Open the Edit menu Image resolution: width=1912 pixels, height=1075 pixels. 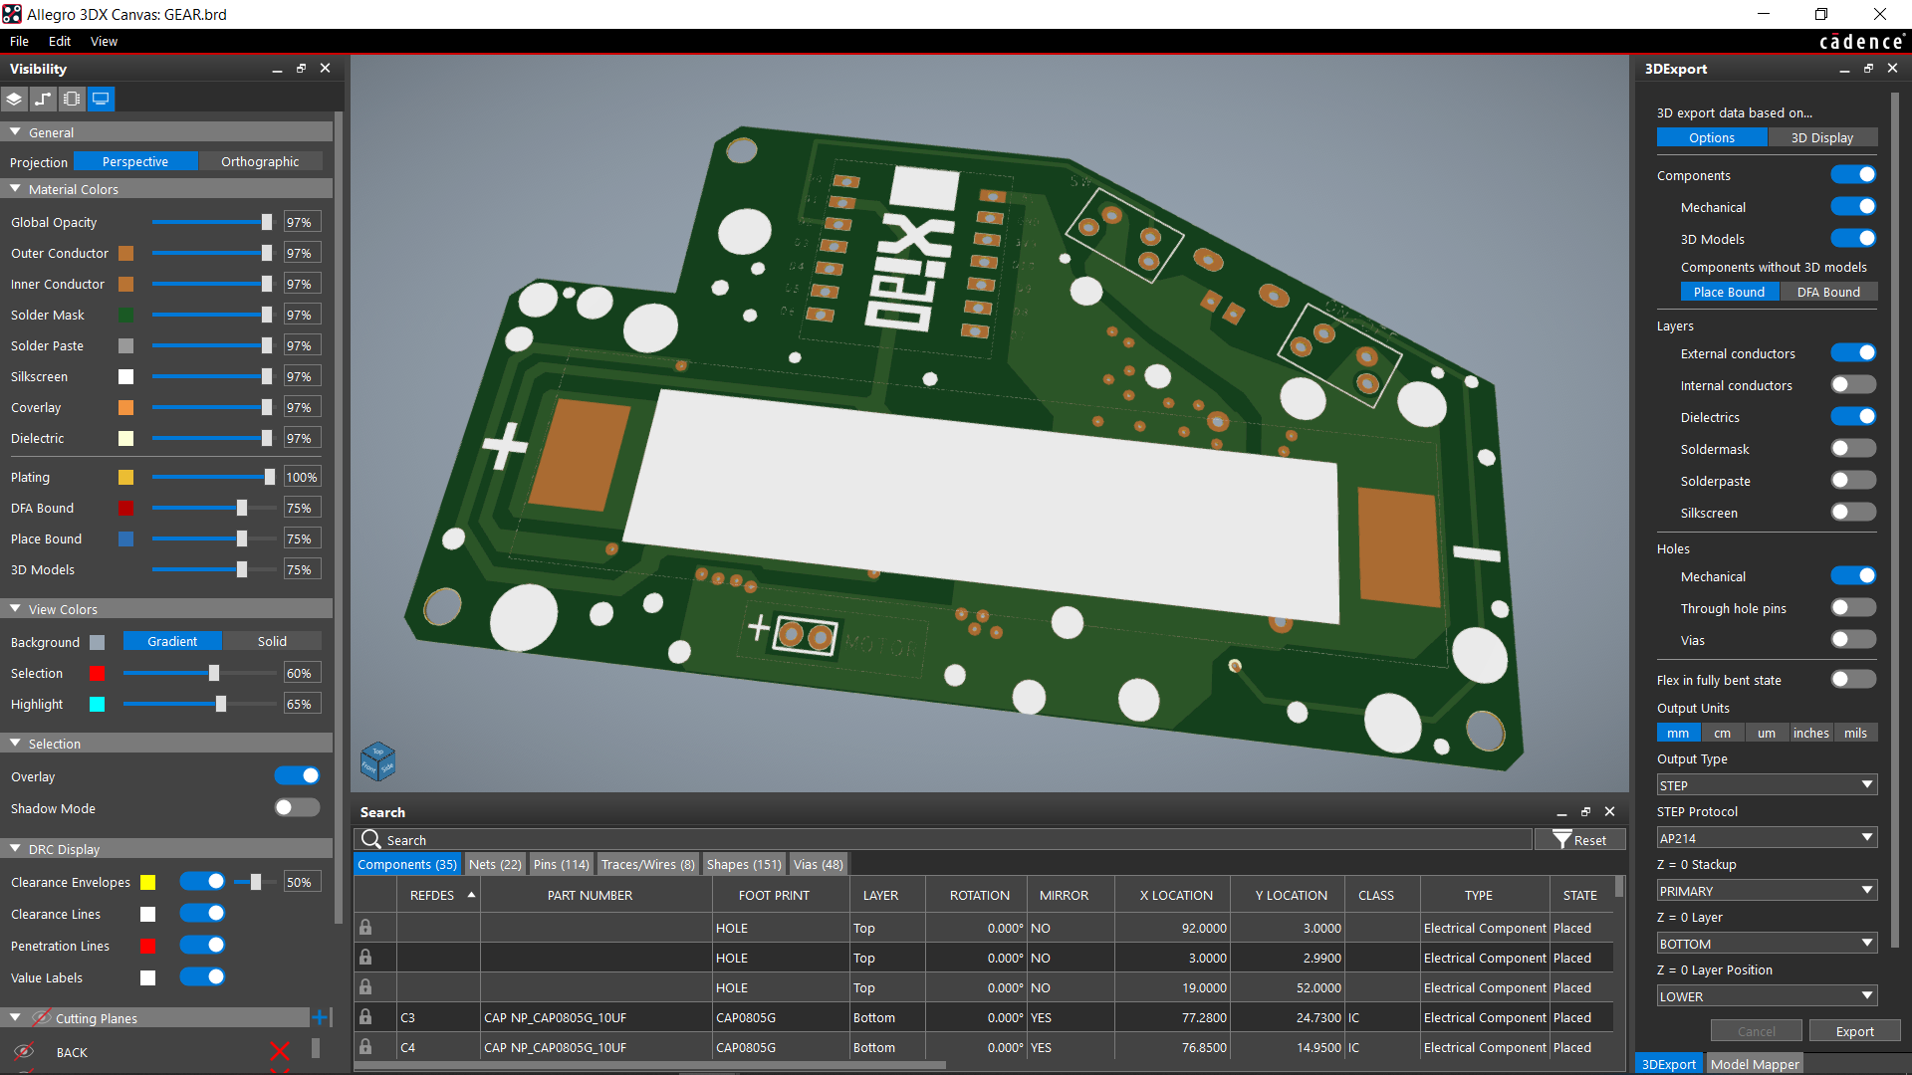60,41
